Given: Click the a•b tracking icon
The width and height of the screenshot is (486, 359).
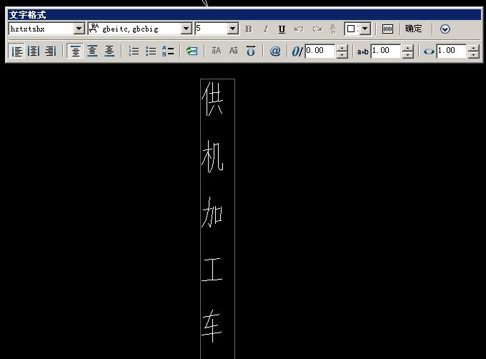Looking at the screenshot, I should [362, 51].
